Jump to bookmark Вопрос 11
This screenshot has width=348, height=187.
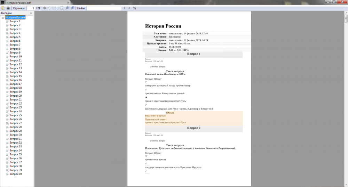16,60
